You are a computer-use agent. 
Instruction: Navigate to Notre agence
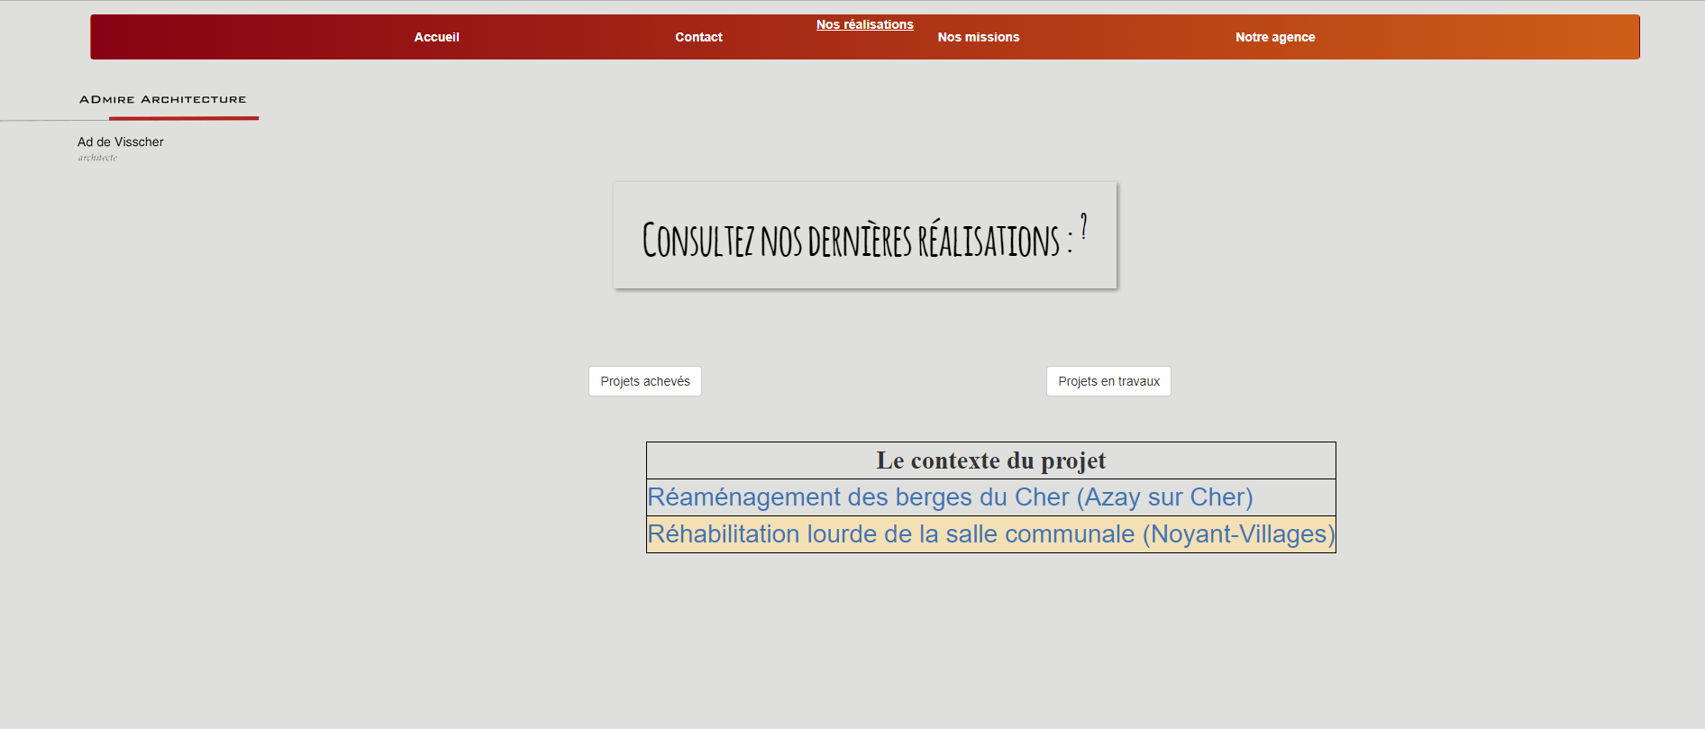tap(1274, 37)
